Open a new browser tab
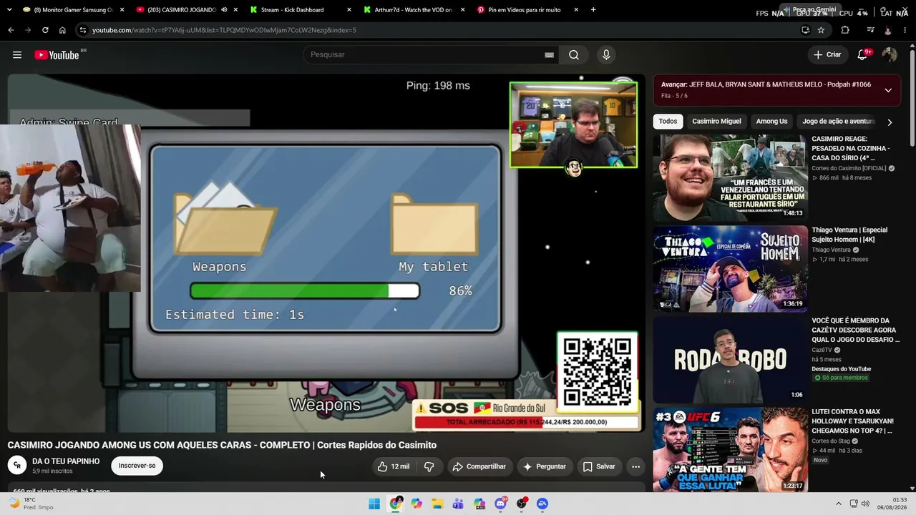This screenshot has width=916, height=515. (593, 10)
